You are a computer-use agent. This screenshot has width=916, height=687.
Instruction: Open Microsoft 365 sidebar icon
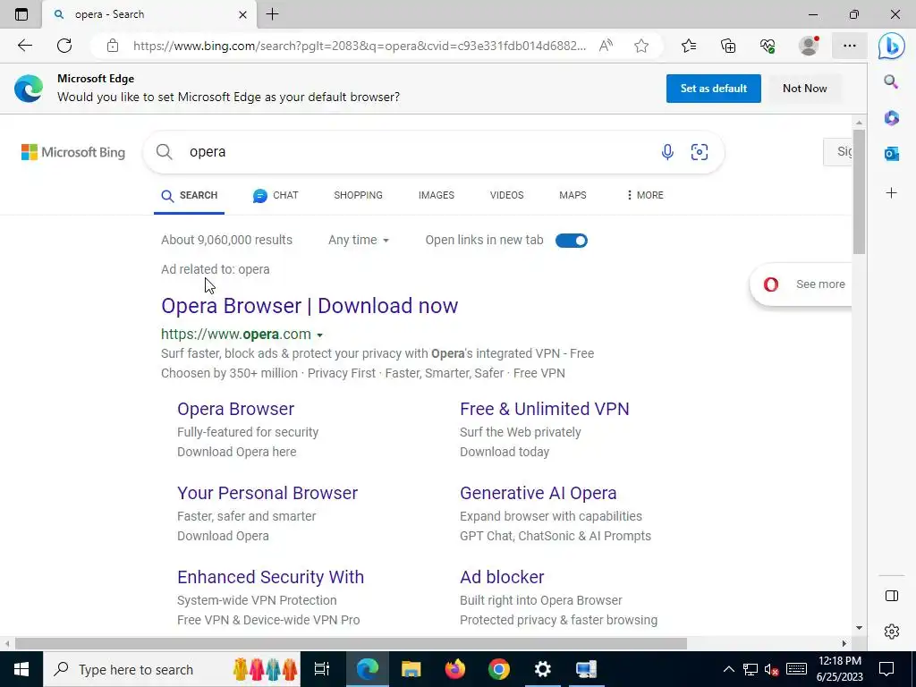[892, 118]
